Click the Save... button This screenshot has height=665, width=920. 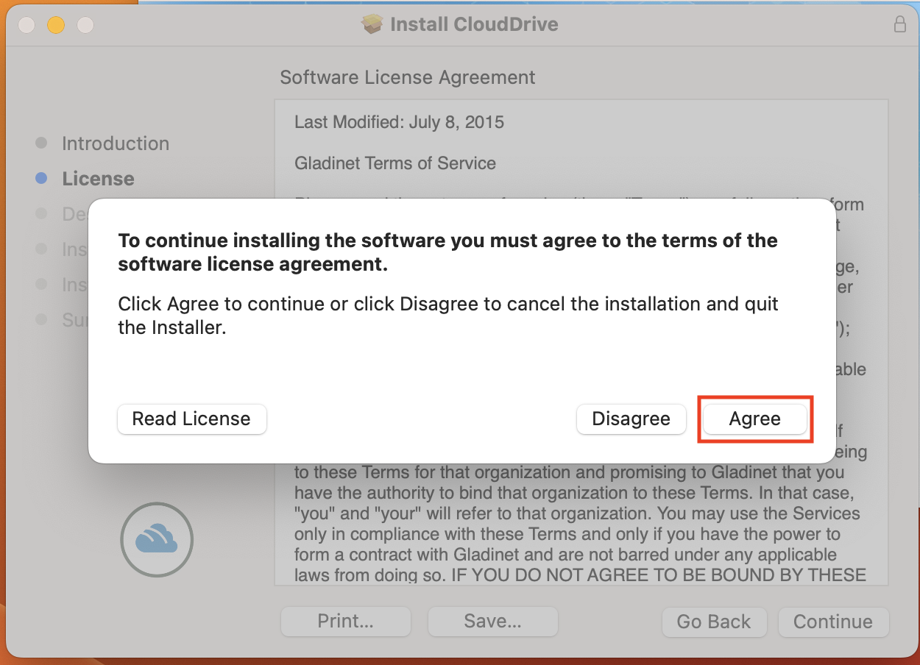pyautogui.click(x=493, y=622)
